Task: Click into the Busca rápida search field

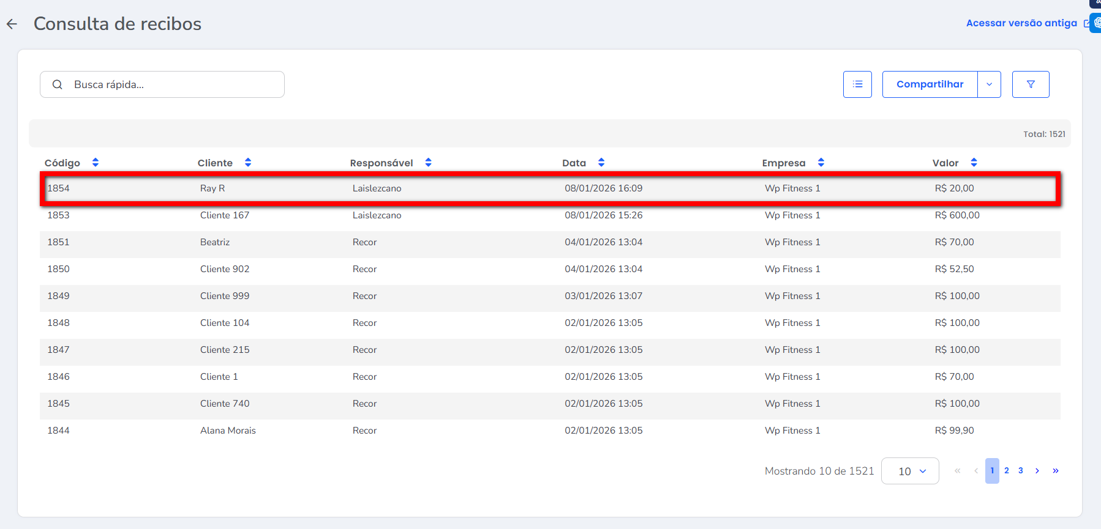Action: coord(171,84)
